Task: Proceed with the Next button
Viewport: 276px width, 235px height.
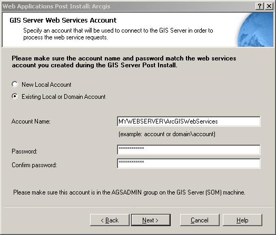Action: click(x=151, y=220)
